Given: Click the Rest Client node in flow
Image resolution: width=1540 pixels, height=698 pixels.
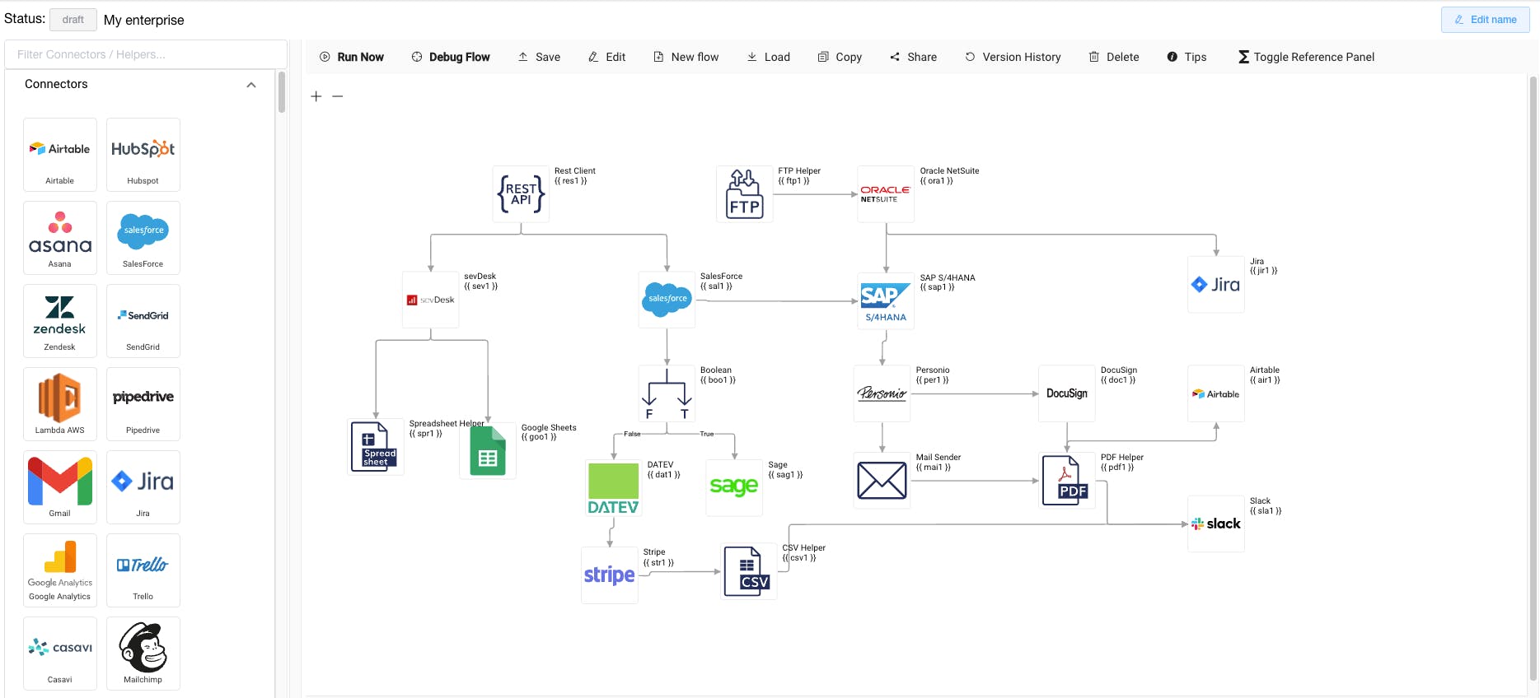Looking at the screenshot, I should point(521,194).
